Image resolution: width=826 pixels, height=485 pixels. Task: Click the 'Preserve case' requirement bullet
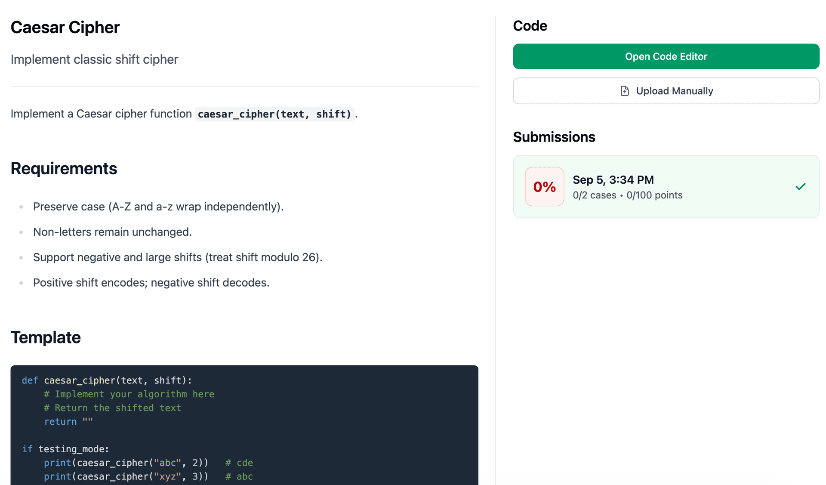tap(158, 207)
